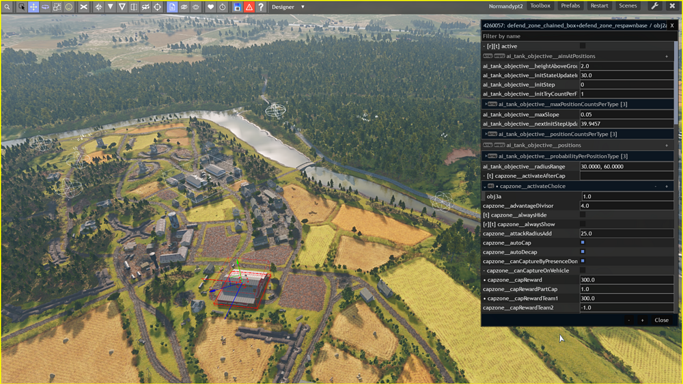Open the wrench settings icon
Image resolution: width=683 pixels, height=384 pixels.
[654, 6]
